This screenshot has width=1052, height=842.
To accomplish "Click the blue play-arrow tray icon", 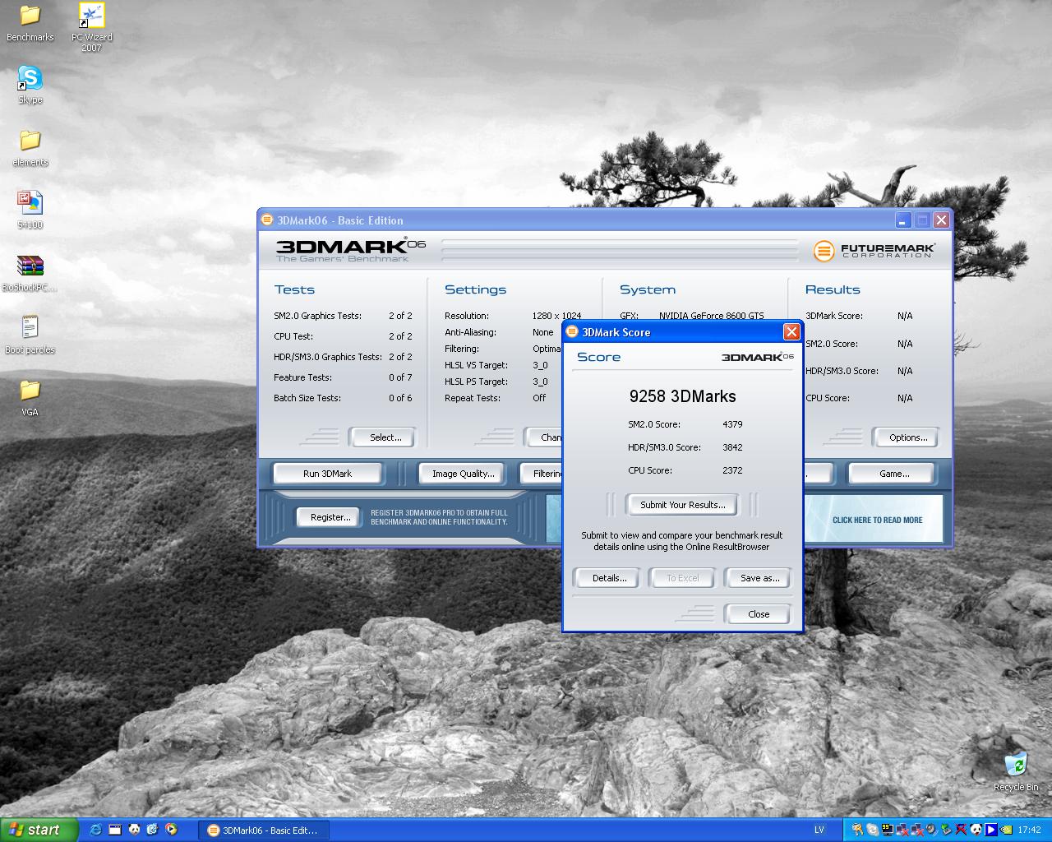I will 991,830.
